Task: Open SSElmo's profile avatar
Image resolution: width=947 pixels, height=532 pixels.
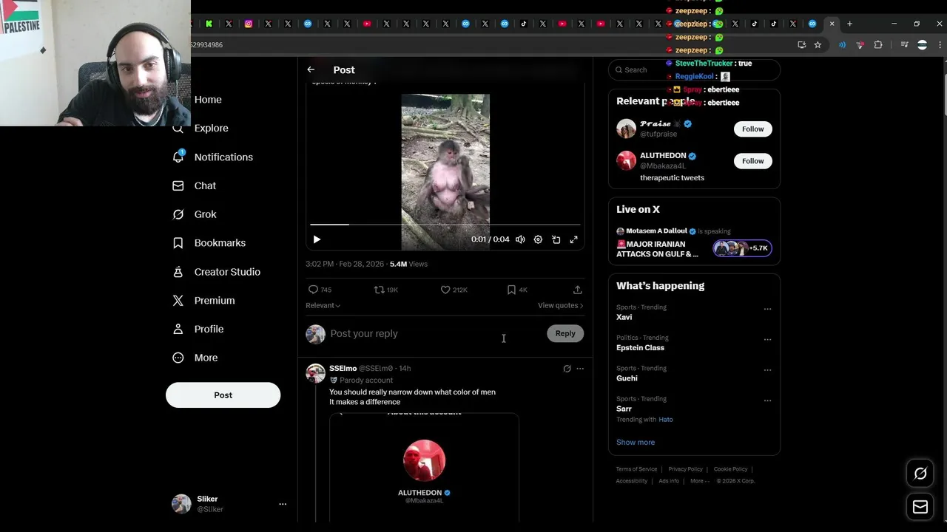Action: (316, 373)
